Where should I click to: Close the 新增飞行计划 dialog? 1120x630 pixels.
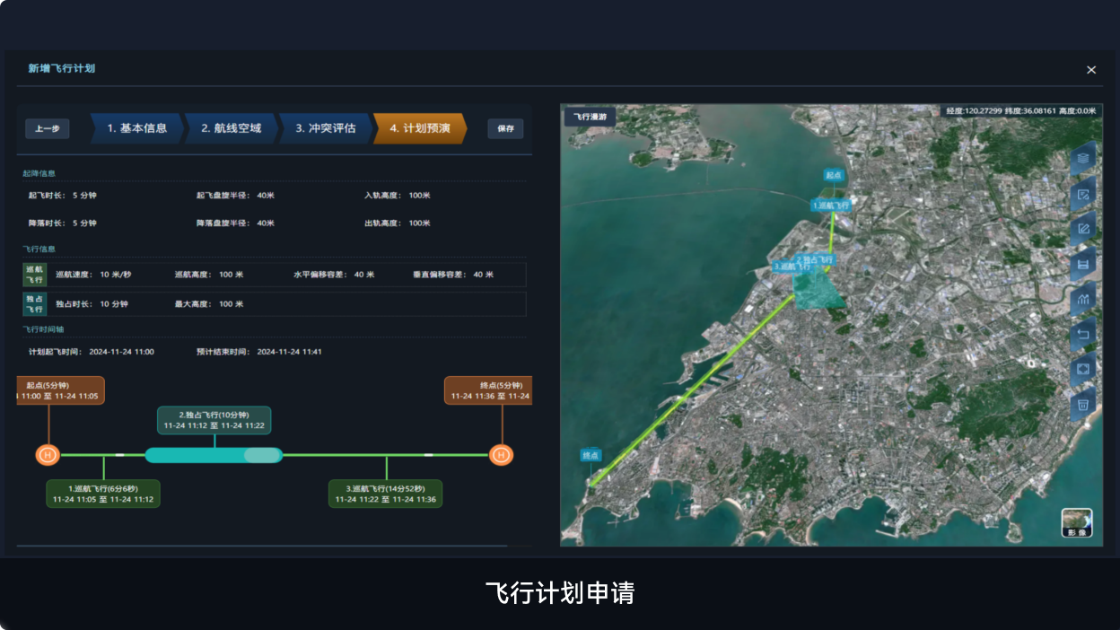click(1091, 70)
